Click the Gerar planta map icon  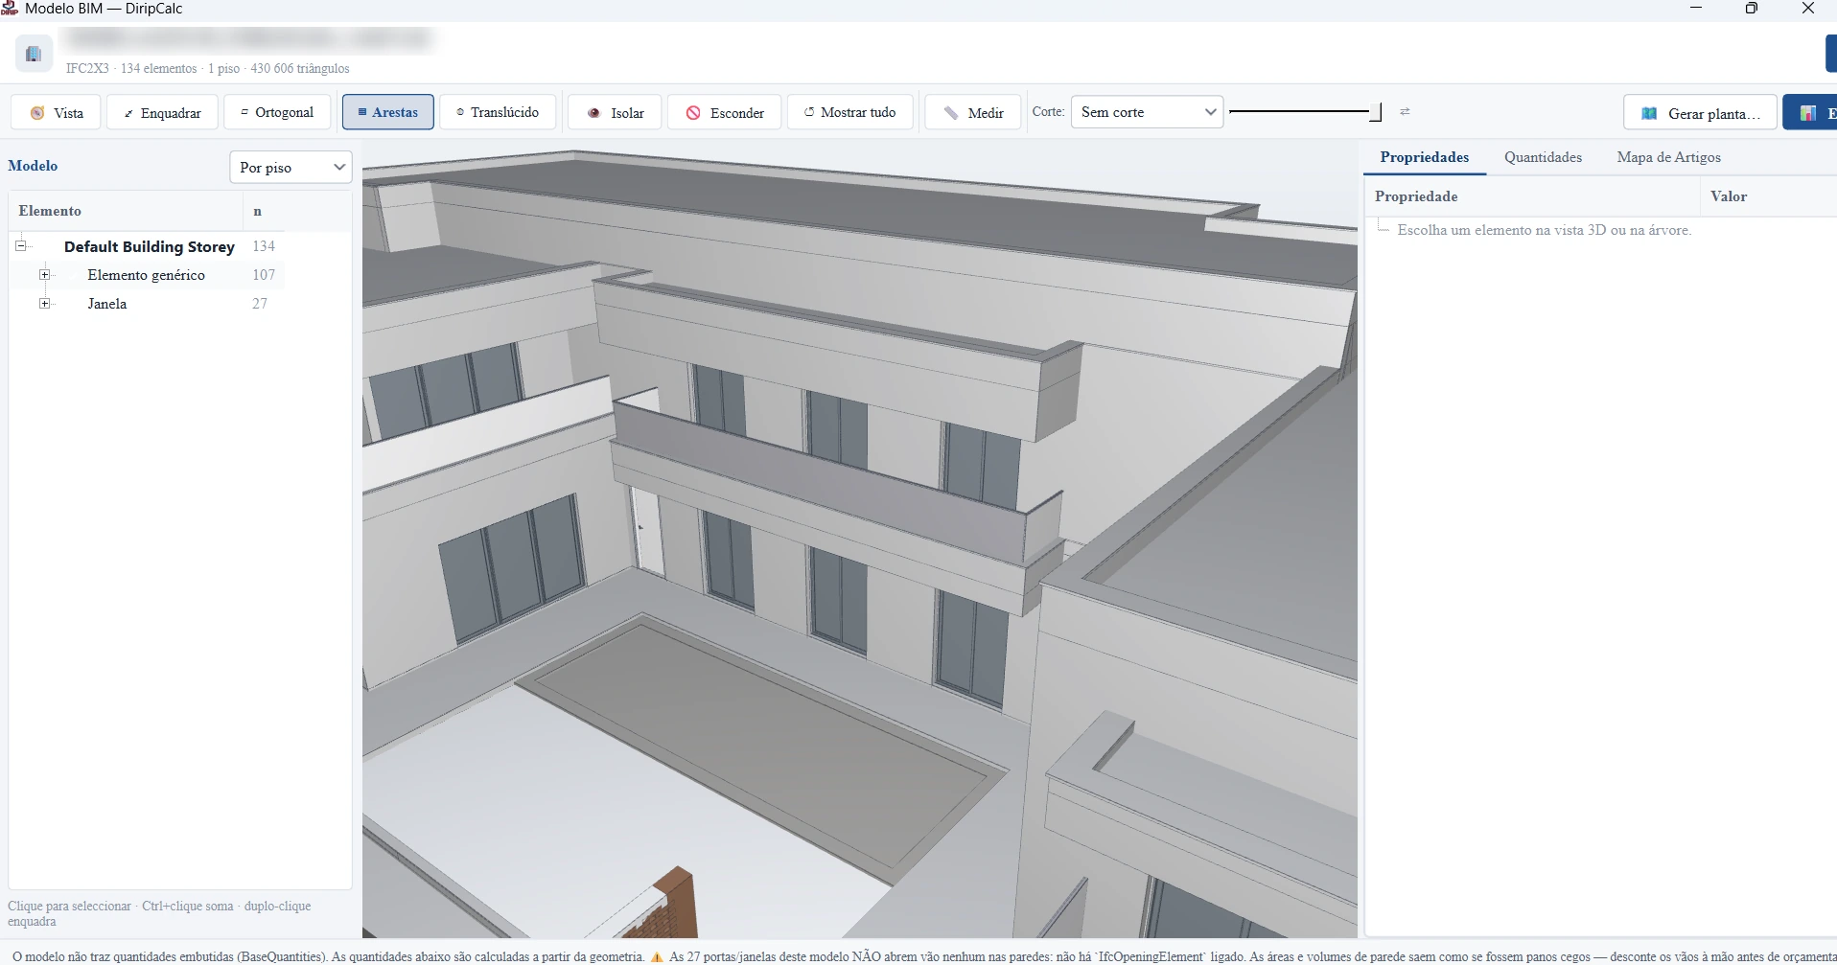(1649, 113)
